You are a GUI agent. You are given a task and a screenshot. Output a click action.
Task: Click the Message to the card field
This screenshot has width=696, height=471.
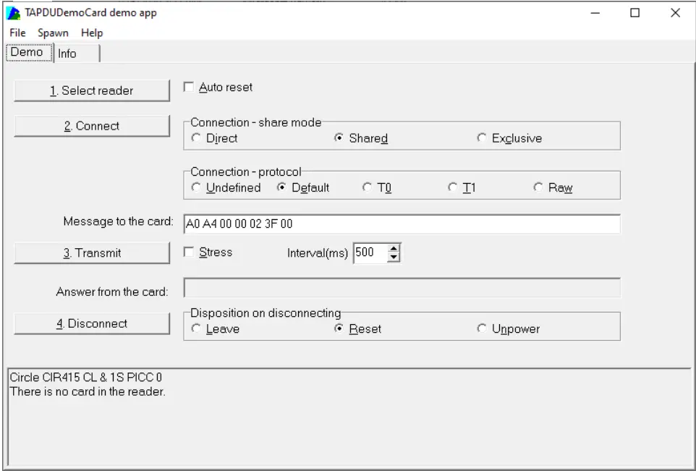coord(402,224)
